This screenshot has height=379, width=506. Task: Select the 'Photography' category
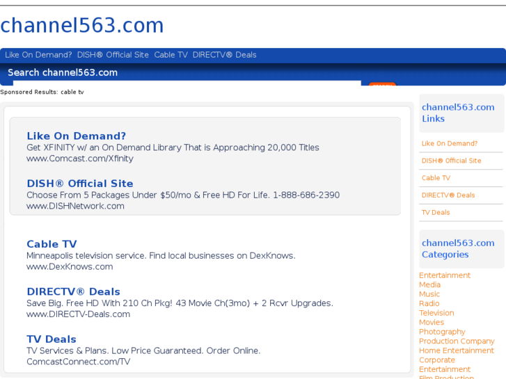coord(442,332)
